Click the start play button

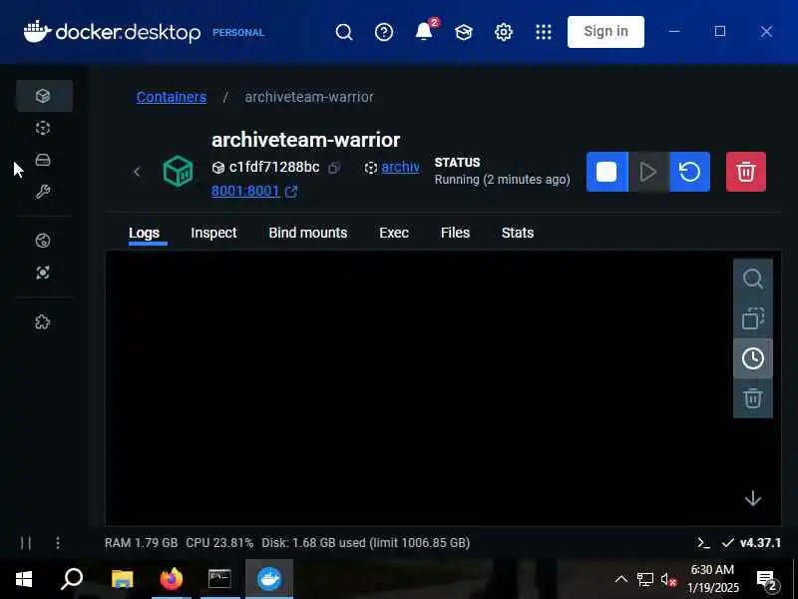pyautogui.click(x=648, y=172)
